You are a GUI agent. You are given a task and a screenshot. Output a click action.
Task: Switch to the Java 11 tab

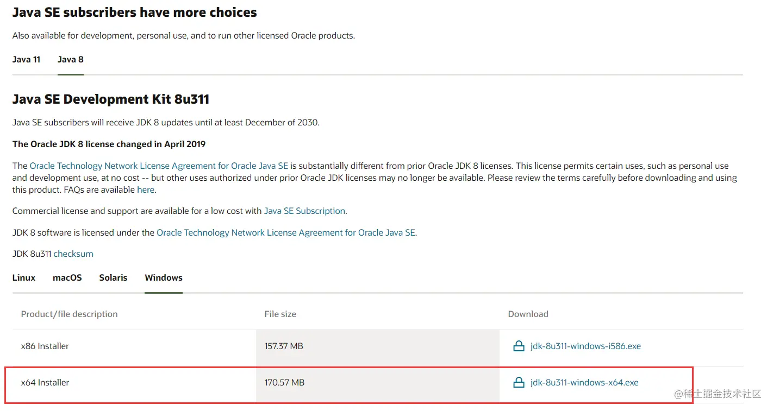point(26,60)
